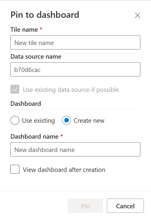
Task: Click the Tile name input field
Action: pyautogui.click(x=75, y=42)
